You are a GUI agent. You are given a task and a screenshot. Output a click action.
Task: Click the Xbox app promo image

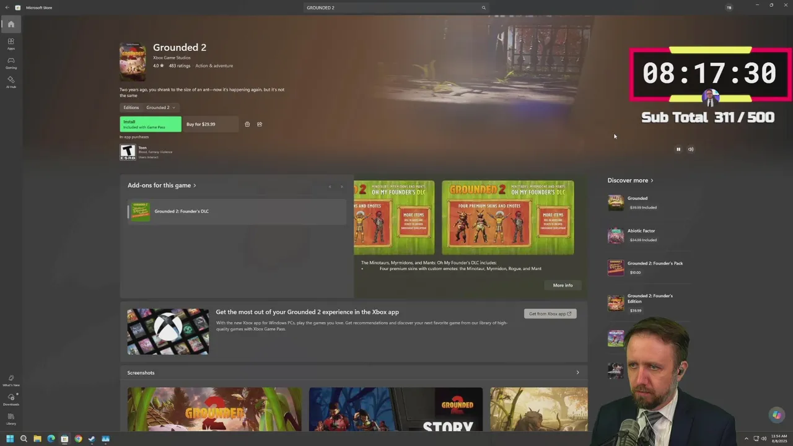click(168, 331)
